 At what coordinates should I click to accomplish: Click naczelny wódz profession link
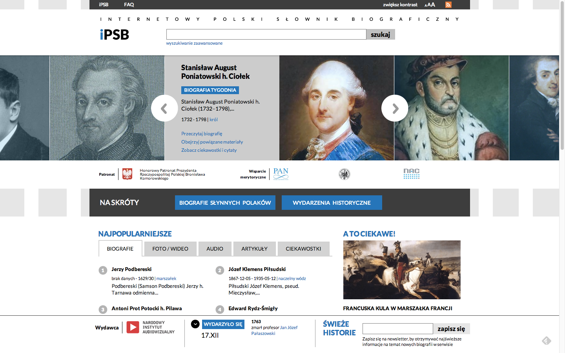[292, 278]
